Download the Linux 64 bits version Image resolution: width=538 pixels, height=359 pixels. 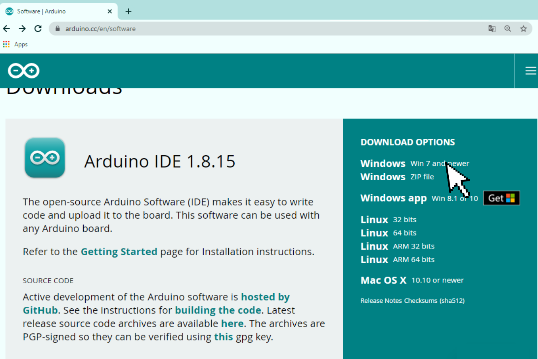point(388,233)
